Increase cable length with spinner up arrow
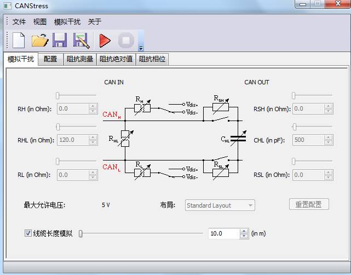Screen dimensions: 351x275 (x=244, y=231)
